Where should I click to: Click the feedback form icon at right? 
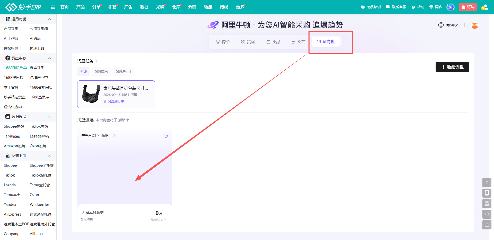[x=487, y=204]
